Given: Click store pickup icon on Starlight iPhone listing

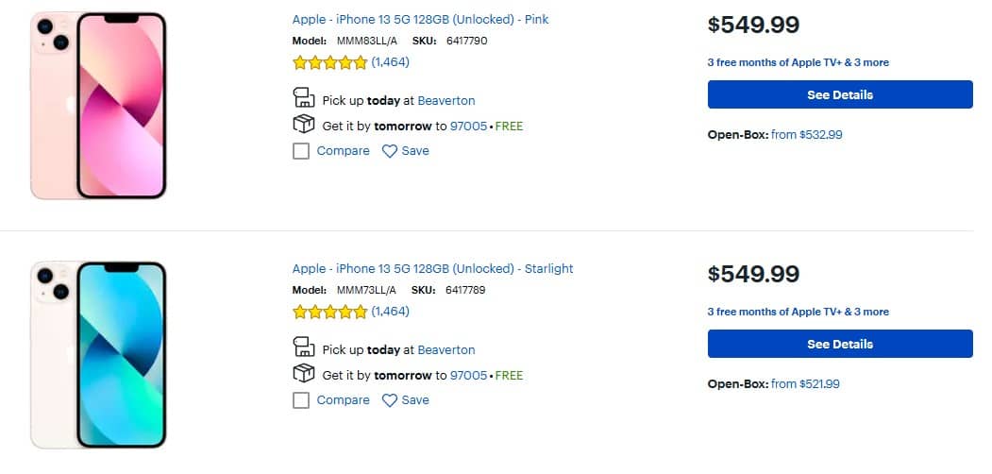Looking at the screenshot, I should point(303,347).
